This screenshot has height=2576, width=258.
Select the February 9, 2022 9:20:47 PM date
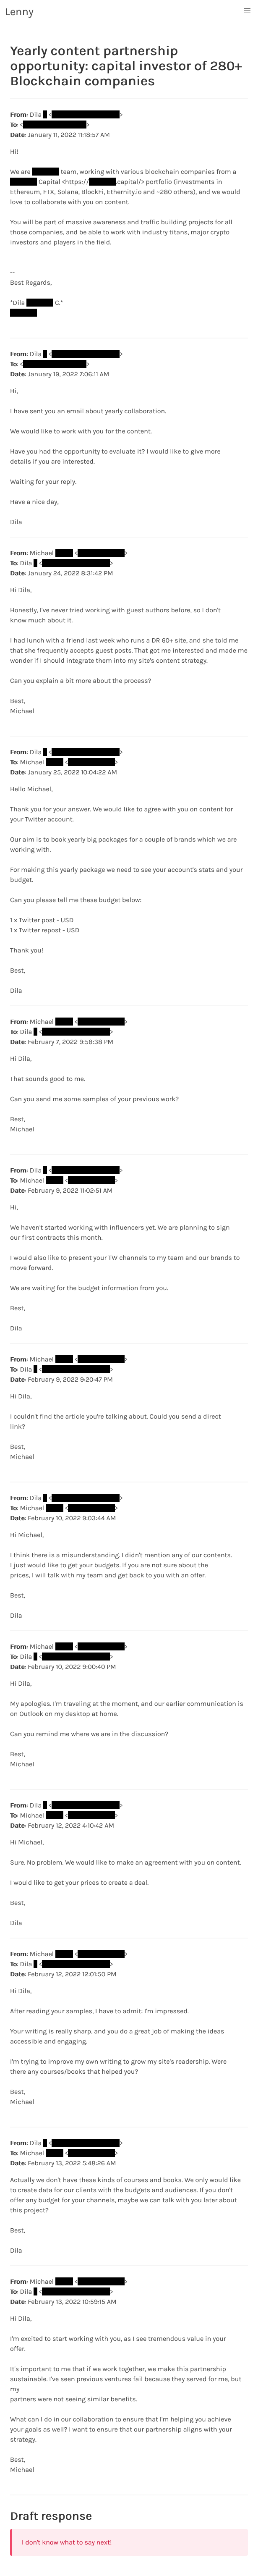pos(67,1379)
